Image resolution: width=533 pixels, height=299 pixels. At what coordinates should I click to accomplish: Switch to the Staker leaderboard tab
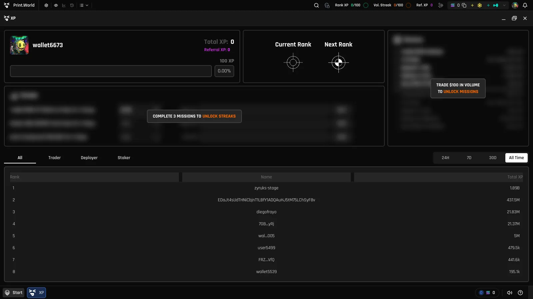(x=124, y=158)
